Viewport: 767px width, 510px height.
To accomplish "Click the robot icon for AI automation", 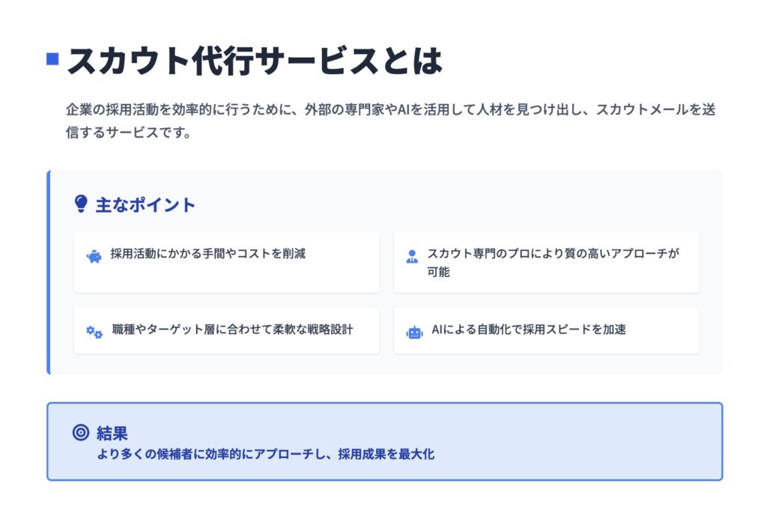I will pyautogui.click(x=414, y=332).
